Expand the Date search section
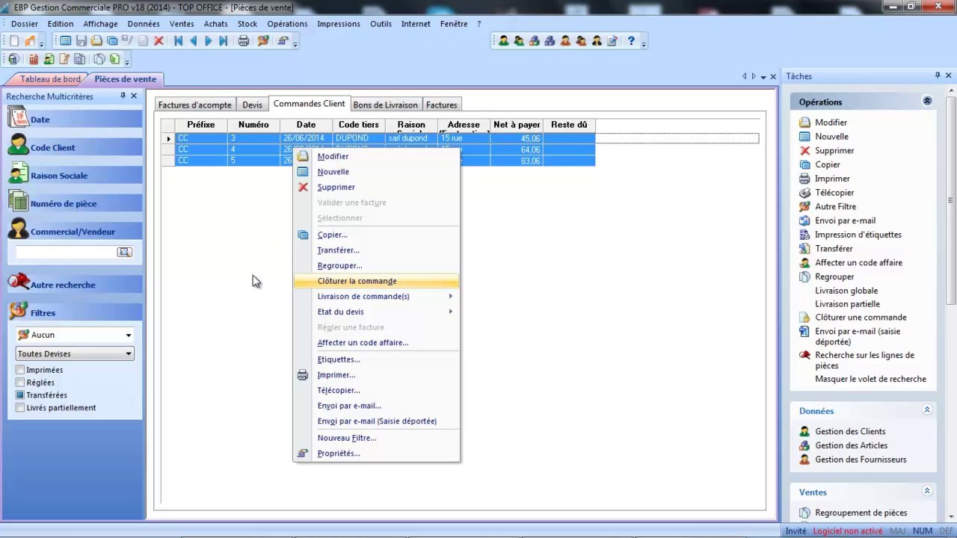Screen dimensions: 957x538 pos(75,120)
